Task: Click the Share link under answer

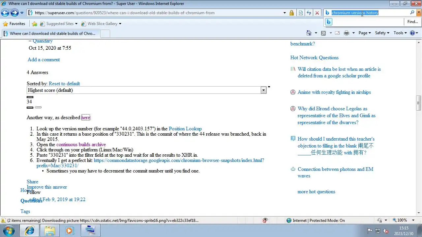Action: pos(32,182)
